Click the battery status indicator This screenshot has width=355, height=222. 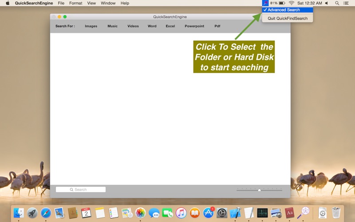coord(278,3)
